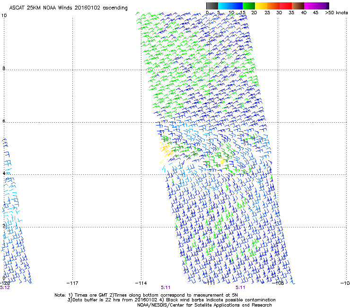Click the latitude axis label 6

click(x=4, y=121)
